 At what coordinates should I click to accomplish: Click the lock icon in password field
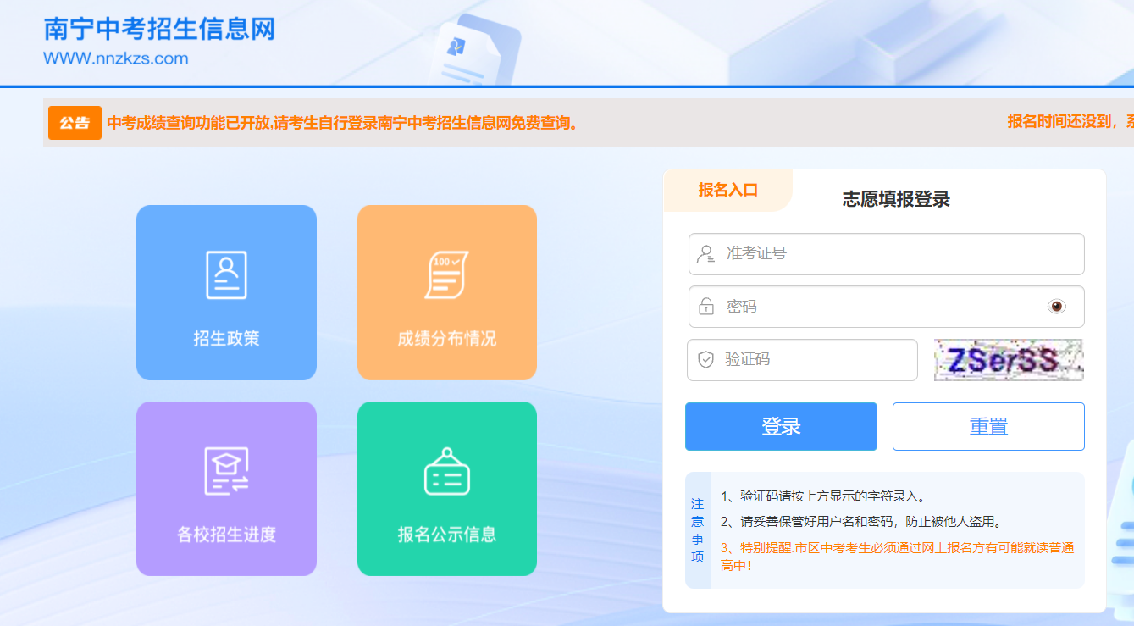705,307
